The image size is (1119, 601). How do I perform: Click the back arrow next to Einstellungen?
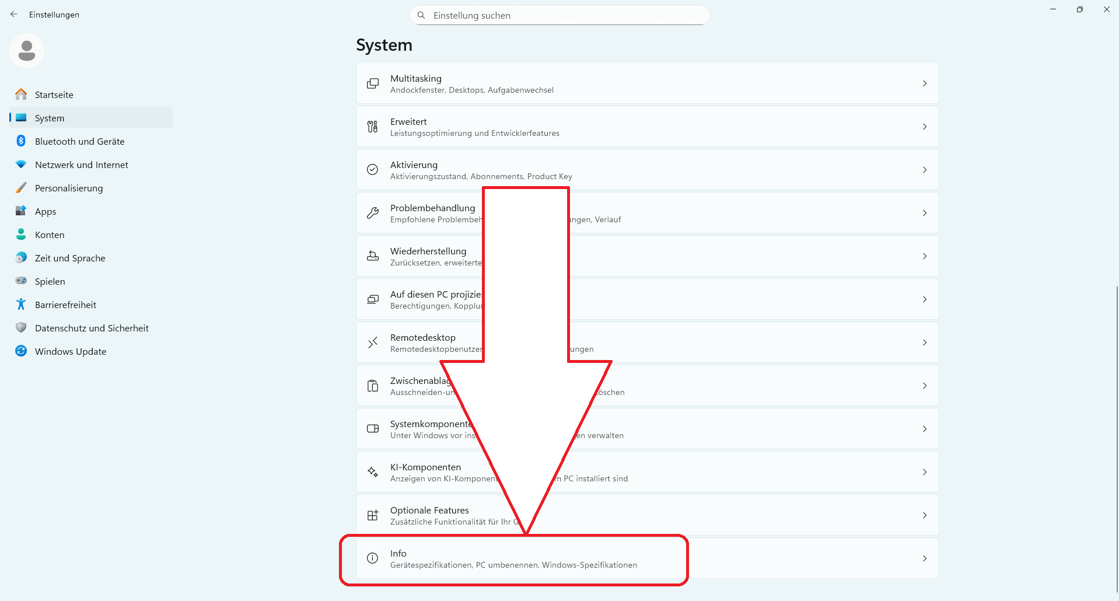click(14, 15)
